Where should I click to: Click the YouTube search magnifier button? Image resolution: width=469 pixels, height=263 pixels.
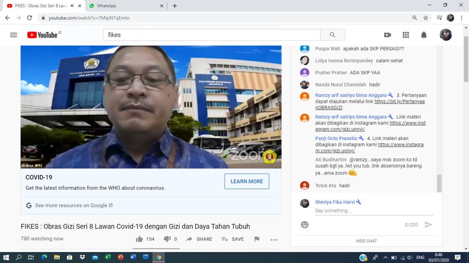tap(332, 35)
